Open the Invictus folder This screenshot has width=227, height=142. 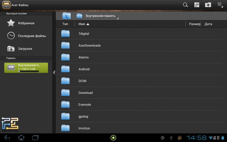[x=141, y=128]
